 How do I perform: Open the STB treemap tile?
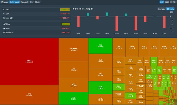[x=173, y=48]
